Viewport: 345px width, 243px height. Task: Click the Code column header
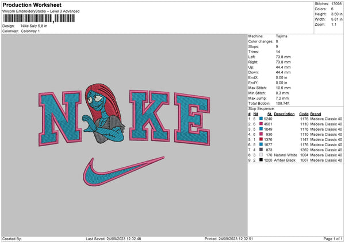(x=304, y=114)
